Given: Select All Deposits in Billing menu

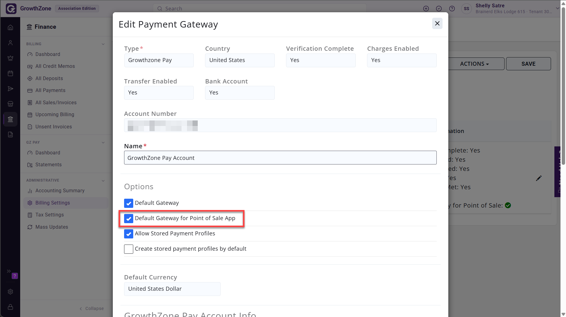Looking at the screenshot, I should 49,79.
